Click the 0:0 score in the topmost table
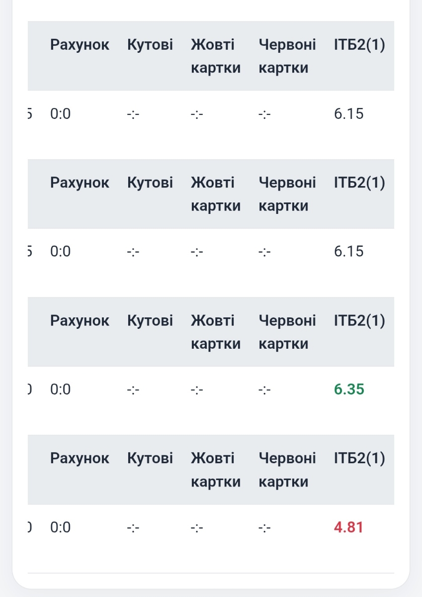Screen dimensions: 422x597 (x=61, y=114)
